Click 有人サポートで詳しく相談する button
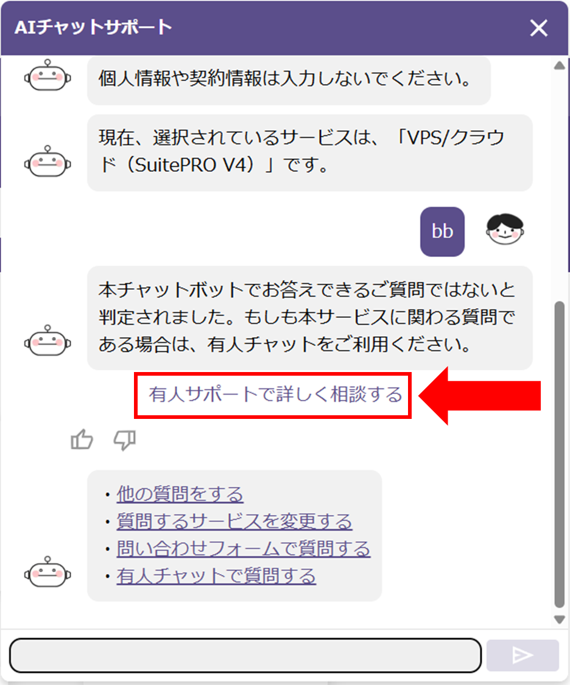This screenshot has height=685, width=570. [x=275, y=395]
